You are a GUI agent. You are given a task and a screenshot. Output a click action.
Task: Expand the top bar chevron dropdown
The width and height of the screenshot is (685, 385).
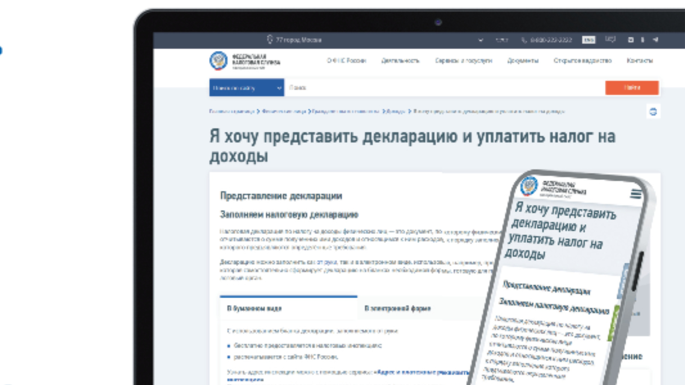coord(481,40)
